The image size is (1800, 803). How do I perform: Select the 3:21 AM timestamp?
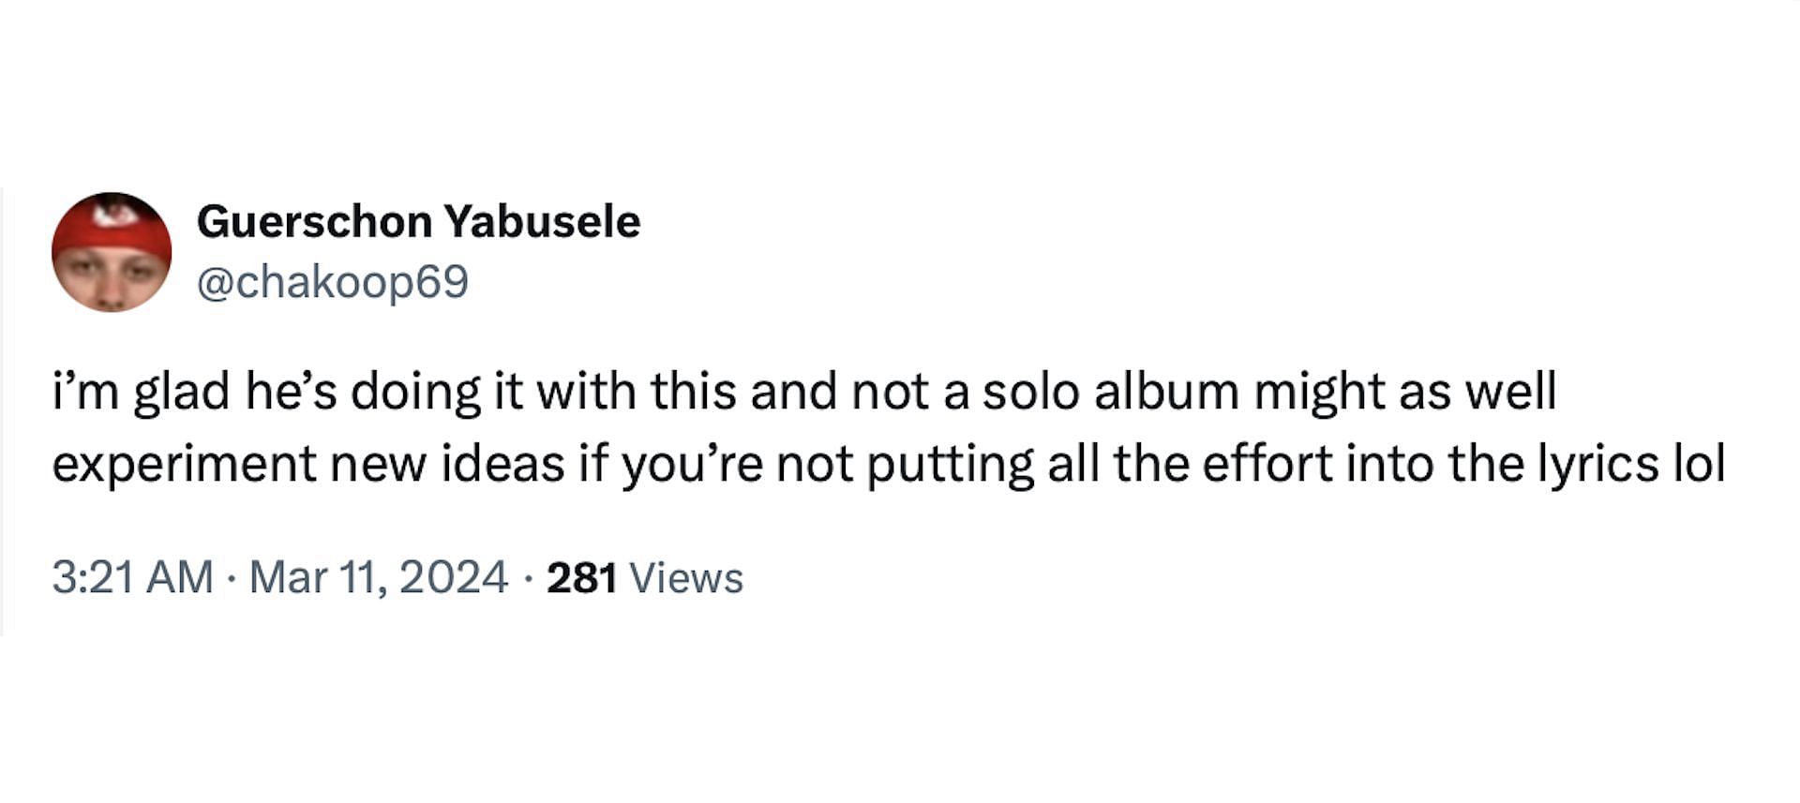pyautogui.click(x=132, y=577)
